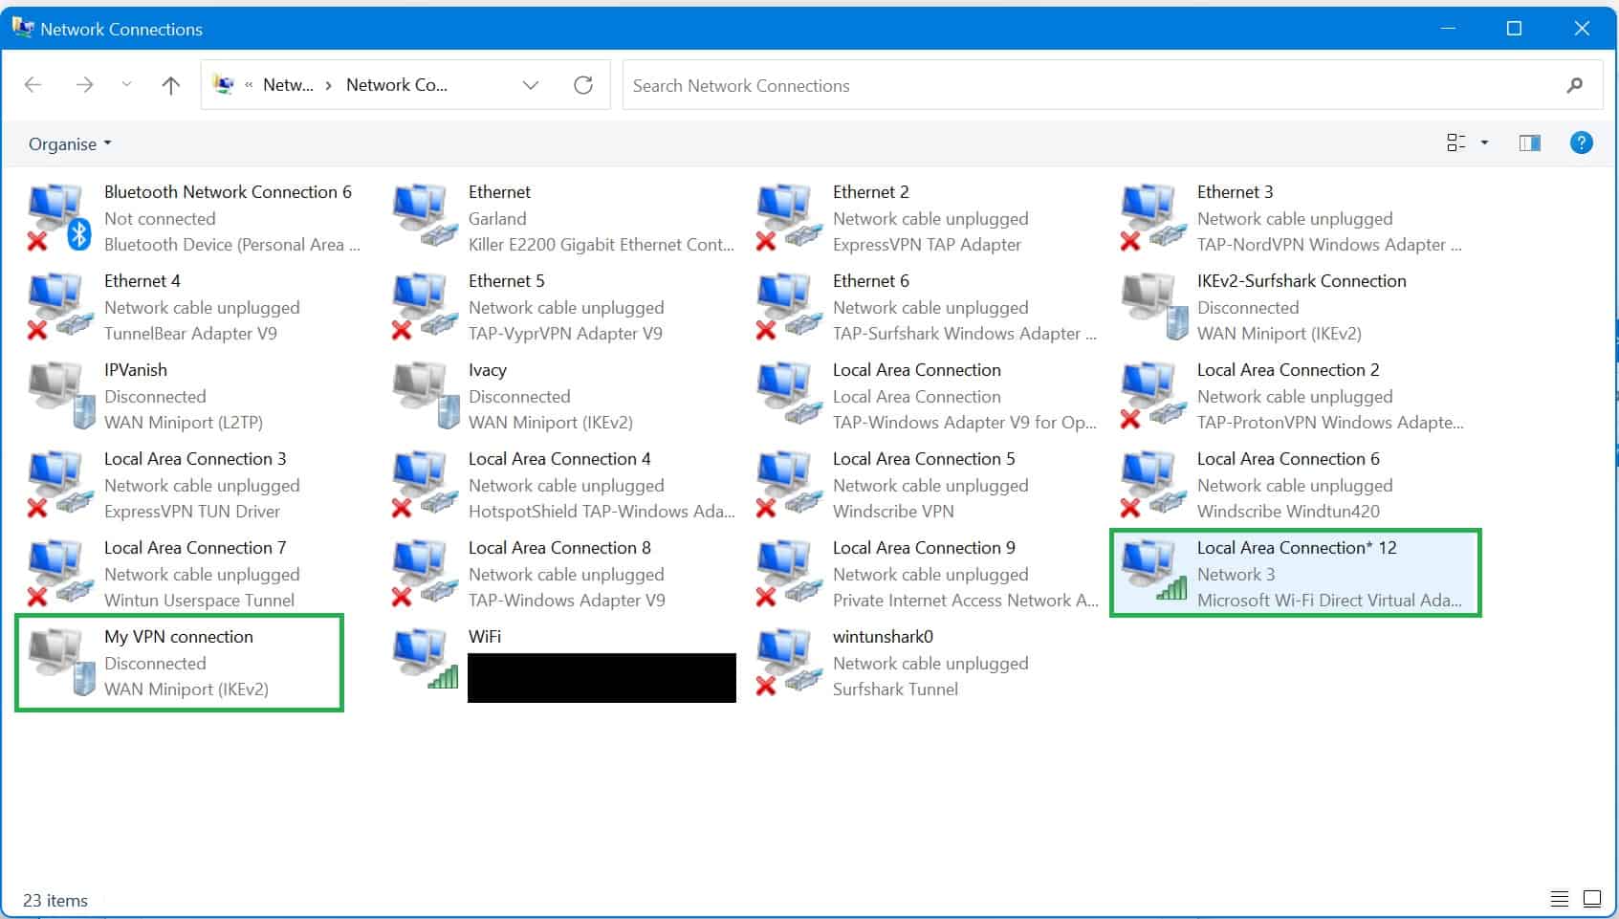
Task: Go back with the back arrow
Action: click(x=33, y=85)
